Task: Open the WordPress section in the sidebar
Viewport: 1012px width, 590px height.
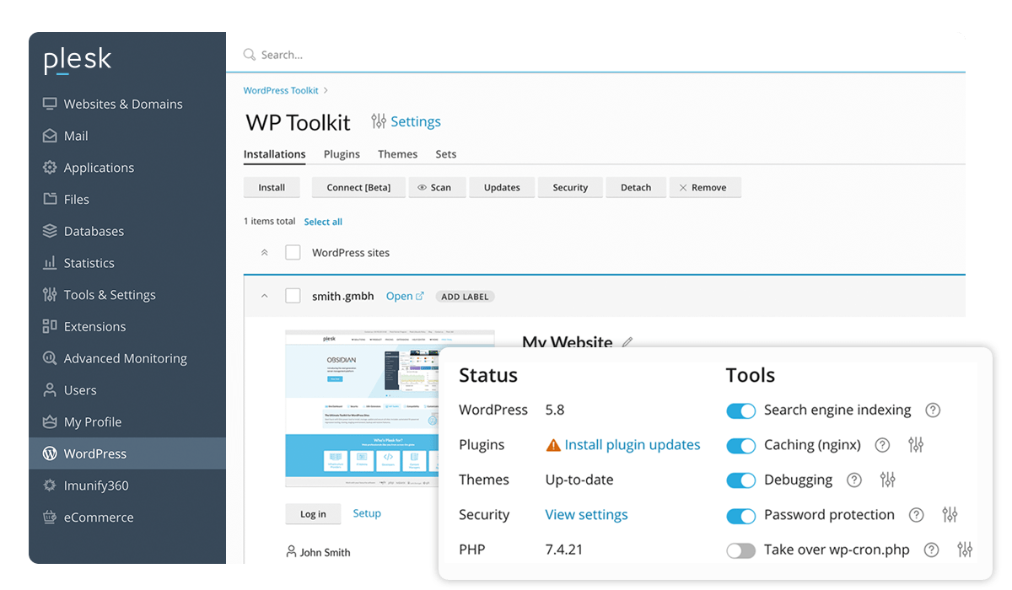Action: point(95,453)
